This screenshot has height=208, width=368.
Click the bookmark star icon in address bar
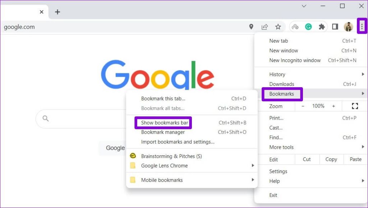278,26
